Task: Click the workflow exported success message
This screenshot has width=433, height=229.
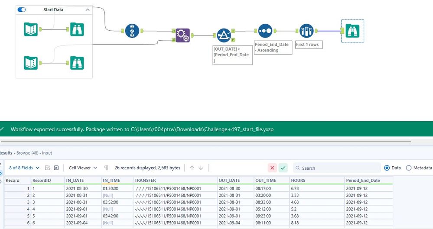Action: (142, 129)
